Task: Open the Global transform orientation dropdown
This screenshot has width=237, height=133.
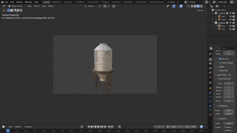Action: (x=90, y=6)
